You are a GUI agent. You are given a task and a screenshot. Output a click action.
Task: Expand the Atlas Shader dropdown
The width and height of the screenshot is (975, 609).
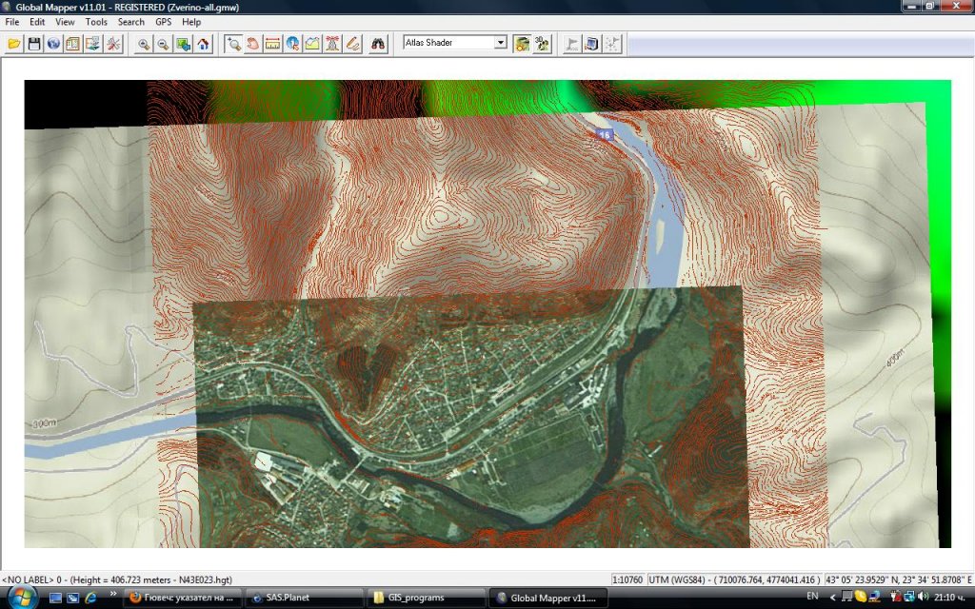[x=501, y=43]
